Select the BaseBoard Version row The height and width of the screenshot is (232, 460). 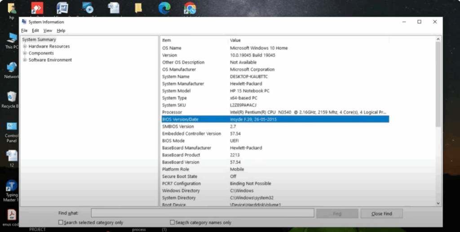(275, 162)
